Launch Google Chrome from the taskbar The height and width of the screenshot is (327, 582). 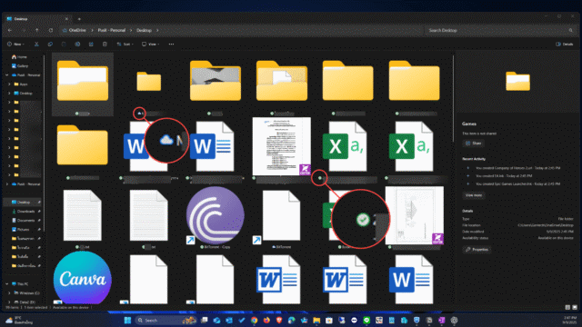pos(254,321)
